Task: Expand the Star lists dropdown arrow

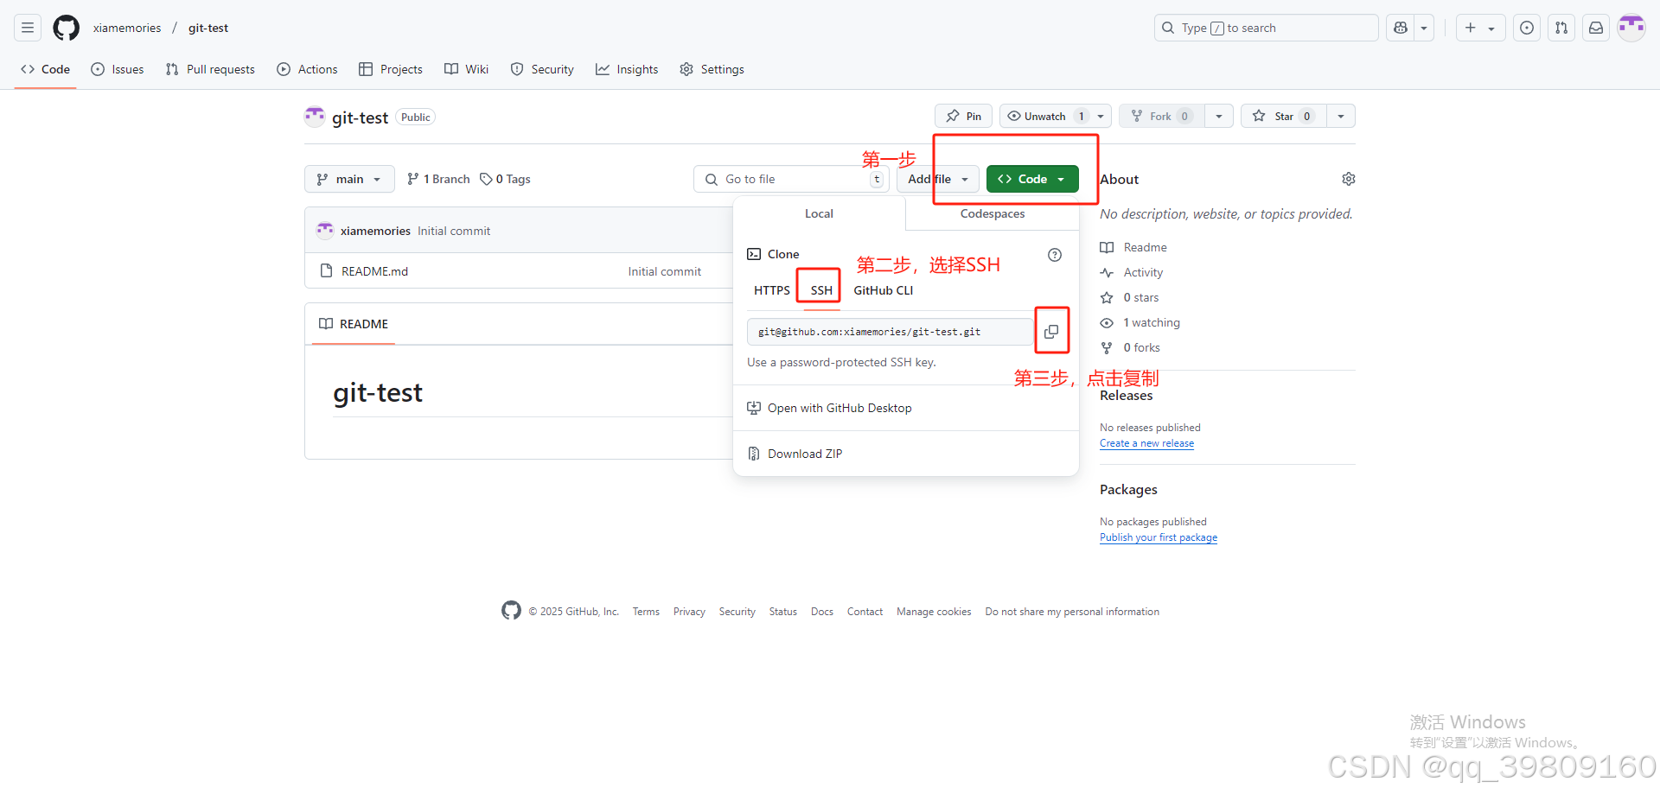Action: pos(1341,116)
